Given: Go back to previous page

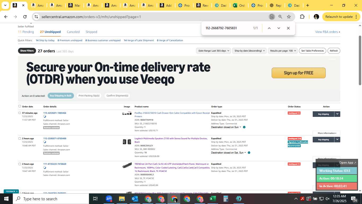Looking at the screenshot, I should tap(6, 17).
